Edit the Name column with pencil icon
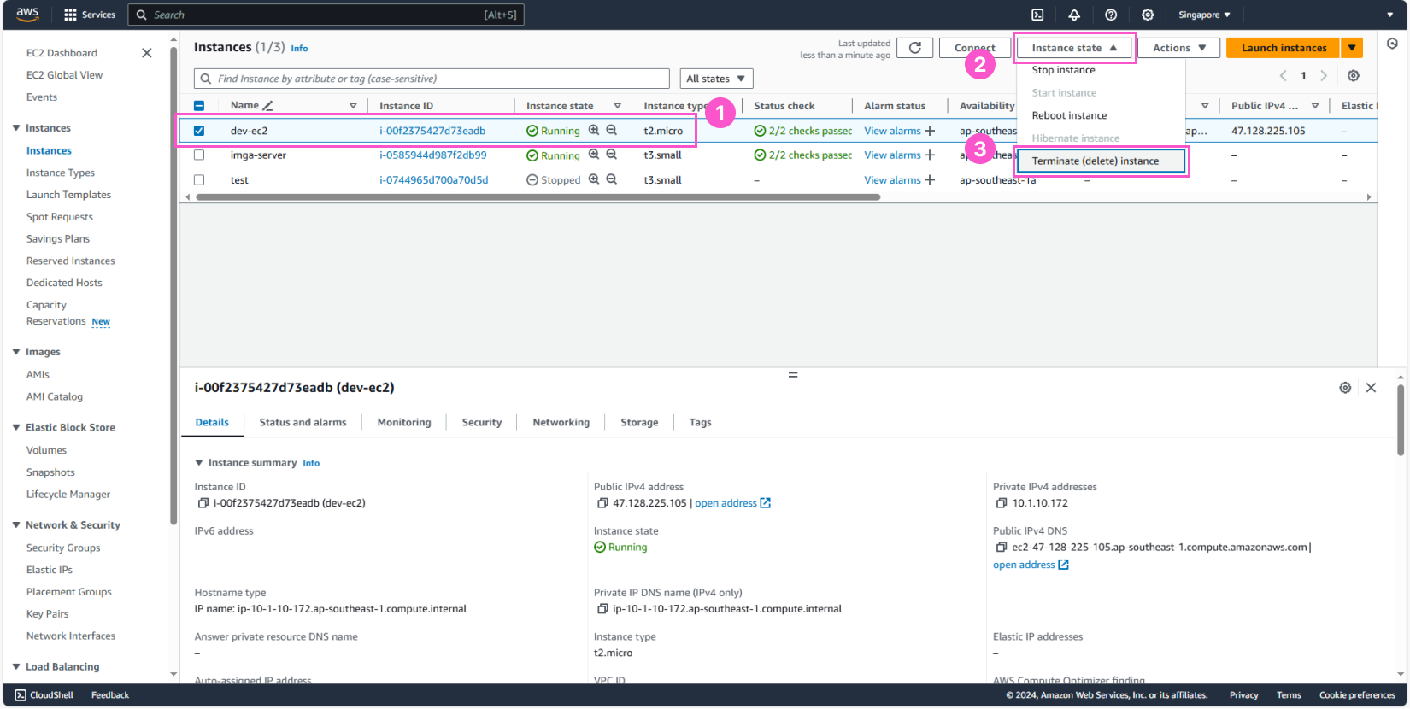1410x709 pixels. click(267, 106)
